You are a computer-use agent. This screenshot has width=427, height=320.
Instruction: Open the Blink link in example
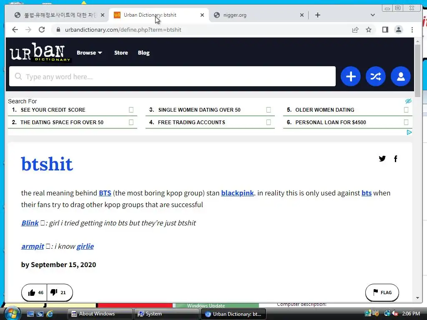(x=30, y=223)
